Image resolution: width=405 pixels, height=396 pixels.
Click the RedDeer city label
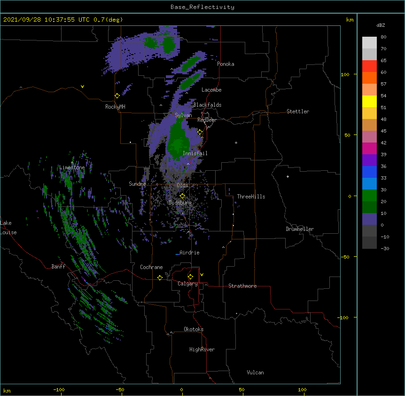click(207, 120)
